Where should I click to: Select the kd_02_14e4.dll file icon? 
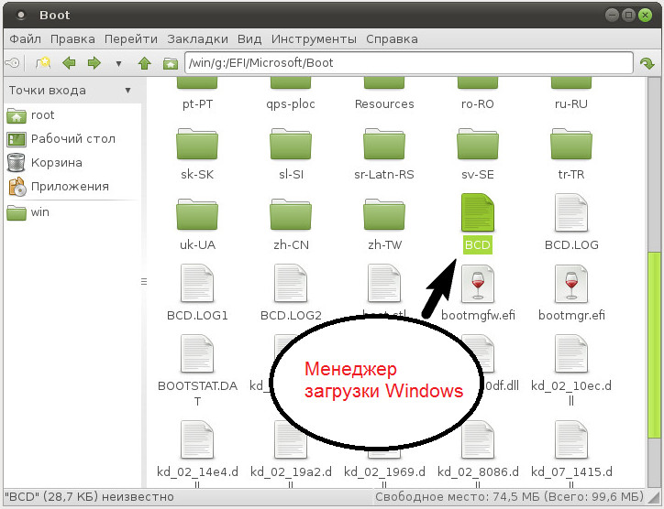tap(197, 439)
